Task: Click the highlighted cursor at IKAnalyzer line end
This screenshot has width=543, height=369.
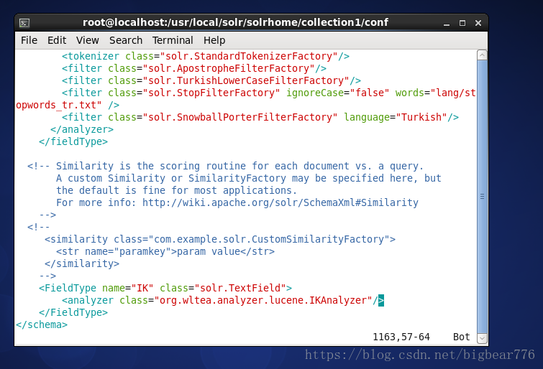Action: click(x=381, y=300)
